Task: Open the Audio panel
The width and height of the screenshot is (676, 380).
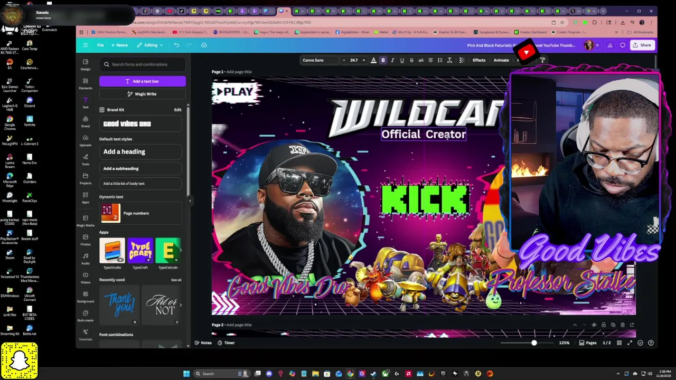Action: tap(85, 259)
